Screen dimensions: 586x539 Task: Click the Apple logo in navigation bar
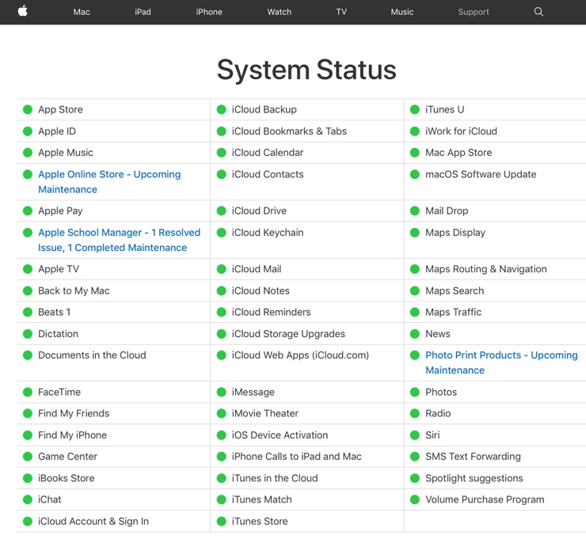click(23, 11)
